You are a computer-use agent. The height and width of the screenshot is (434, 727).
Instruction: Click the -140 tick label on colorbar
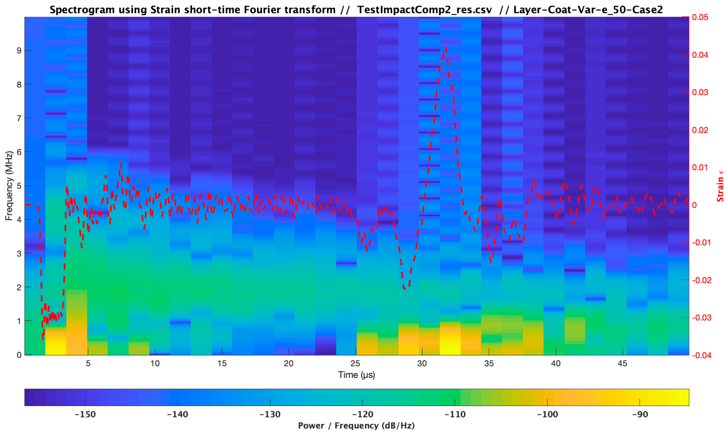(x=177, y=414)
